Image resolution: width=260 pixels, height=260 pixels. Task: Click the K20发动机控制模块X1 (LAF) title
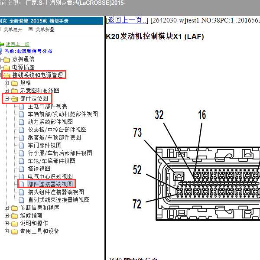click(x=155, y=36)
